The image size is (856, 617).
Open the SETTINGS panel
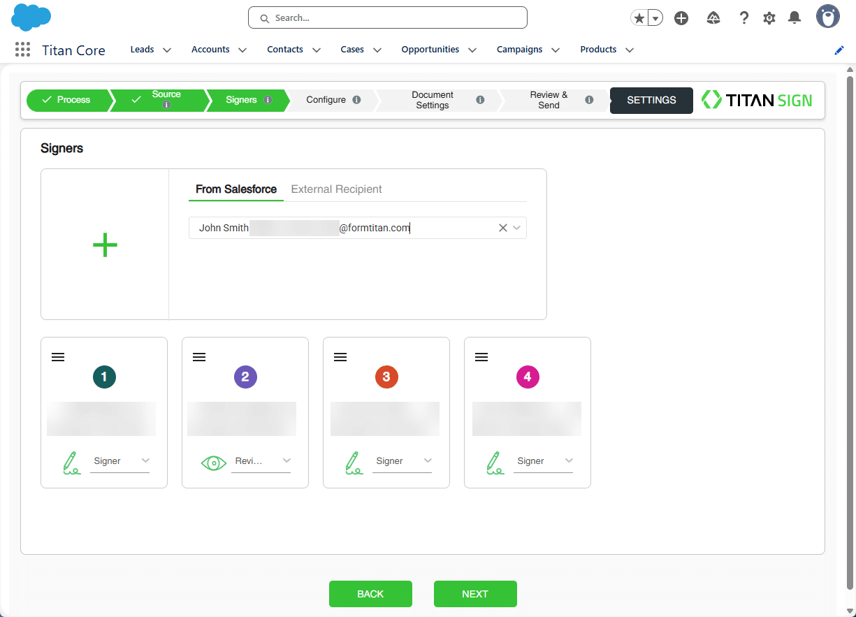(x=651, y=100)
